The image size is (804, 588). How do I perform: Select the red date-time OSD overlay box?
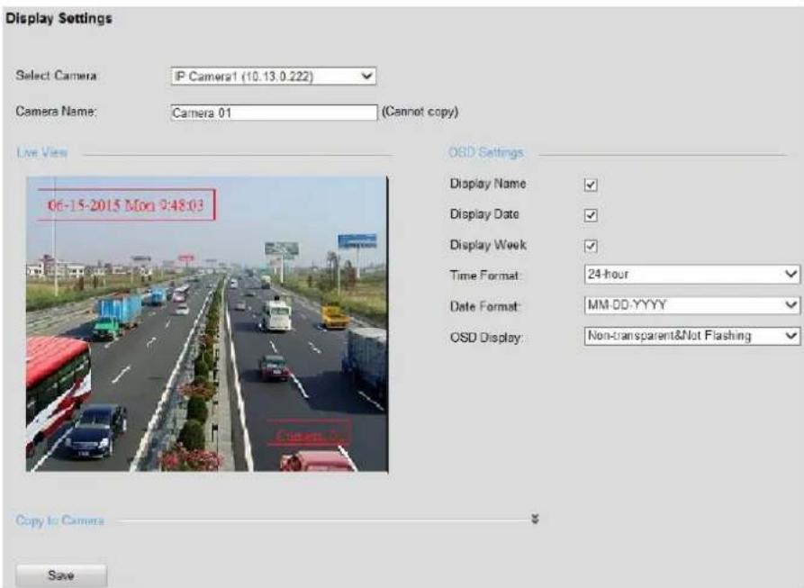(126, 205)
